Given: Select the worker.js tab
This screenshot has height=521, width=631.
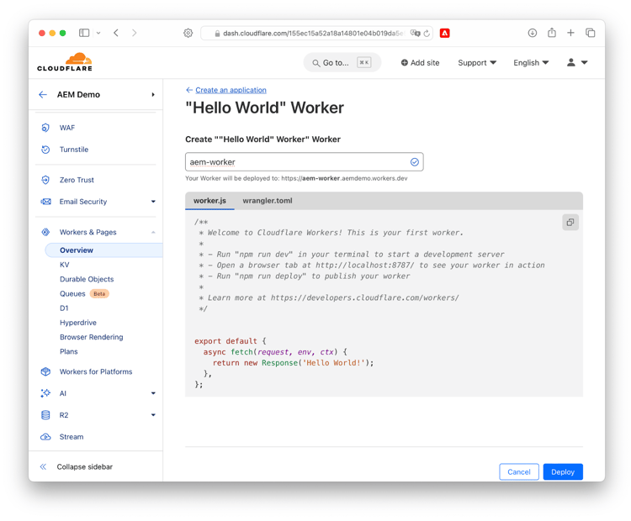Looking at the screenshot, I should click(x=209, y=201).
